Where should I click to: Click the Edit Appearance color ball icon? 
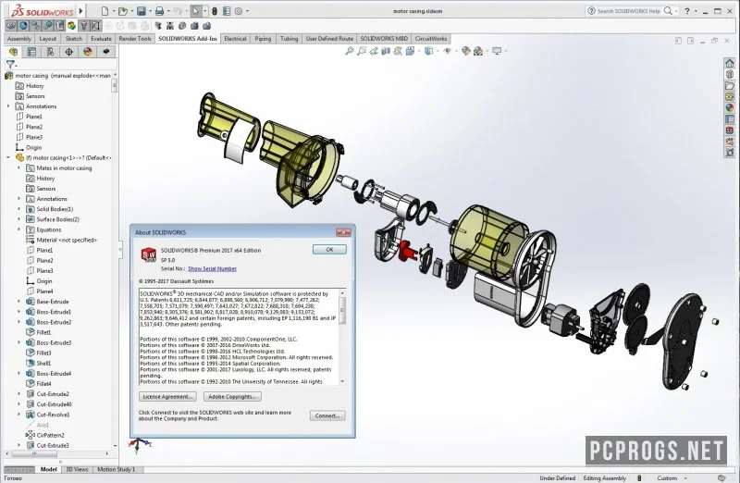pyautogui.click(x=466, y=51)
